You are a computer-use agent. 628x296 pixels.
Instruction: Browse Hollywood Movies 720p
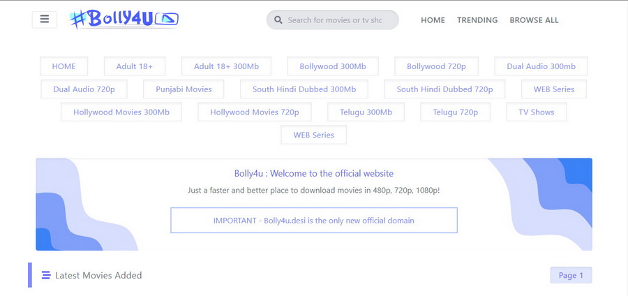pyautogui.click(x=255, y=112)
